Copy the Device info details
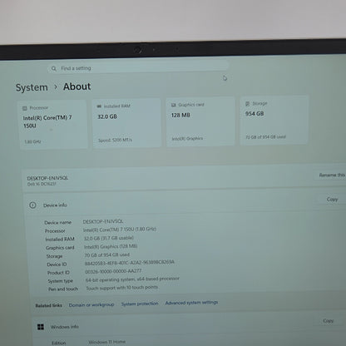The image size is (346, 346). pyautogui.click(x=332, y=199)
